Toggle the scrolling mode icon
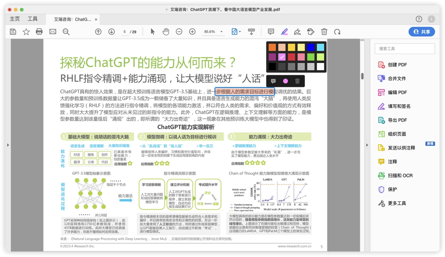This screenshot has height=257, width=445. pyautogui.click(x=251, y=32)
